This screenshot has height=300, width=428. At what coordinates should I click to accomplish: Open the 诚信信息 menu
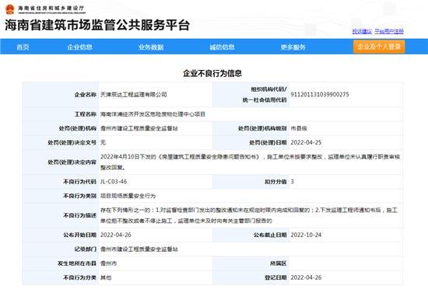[x=222, y=47]
